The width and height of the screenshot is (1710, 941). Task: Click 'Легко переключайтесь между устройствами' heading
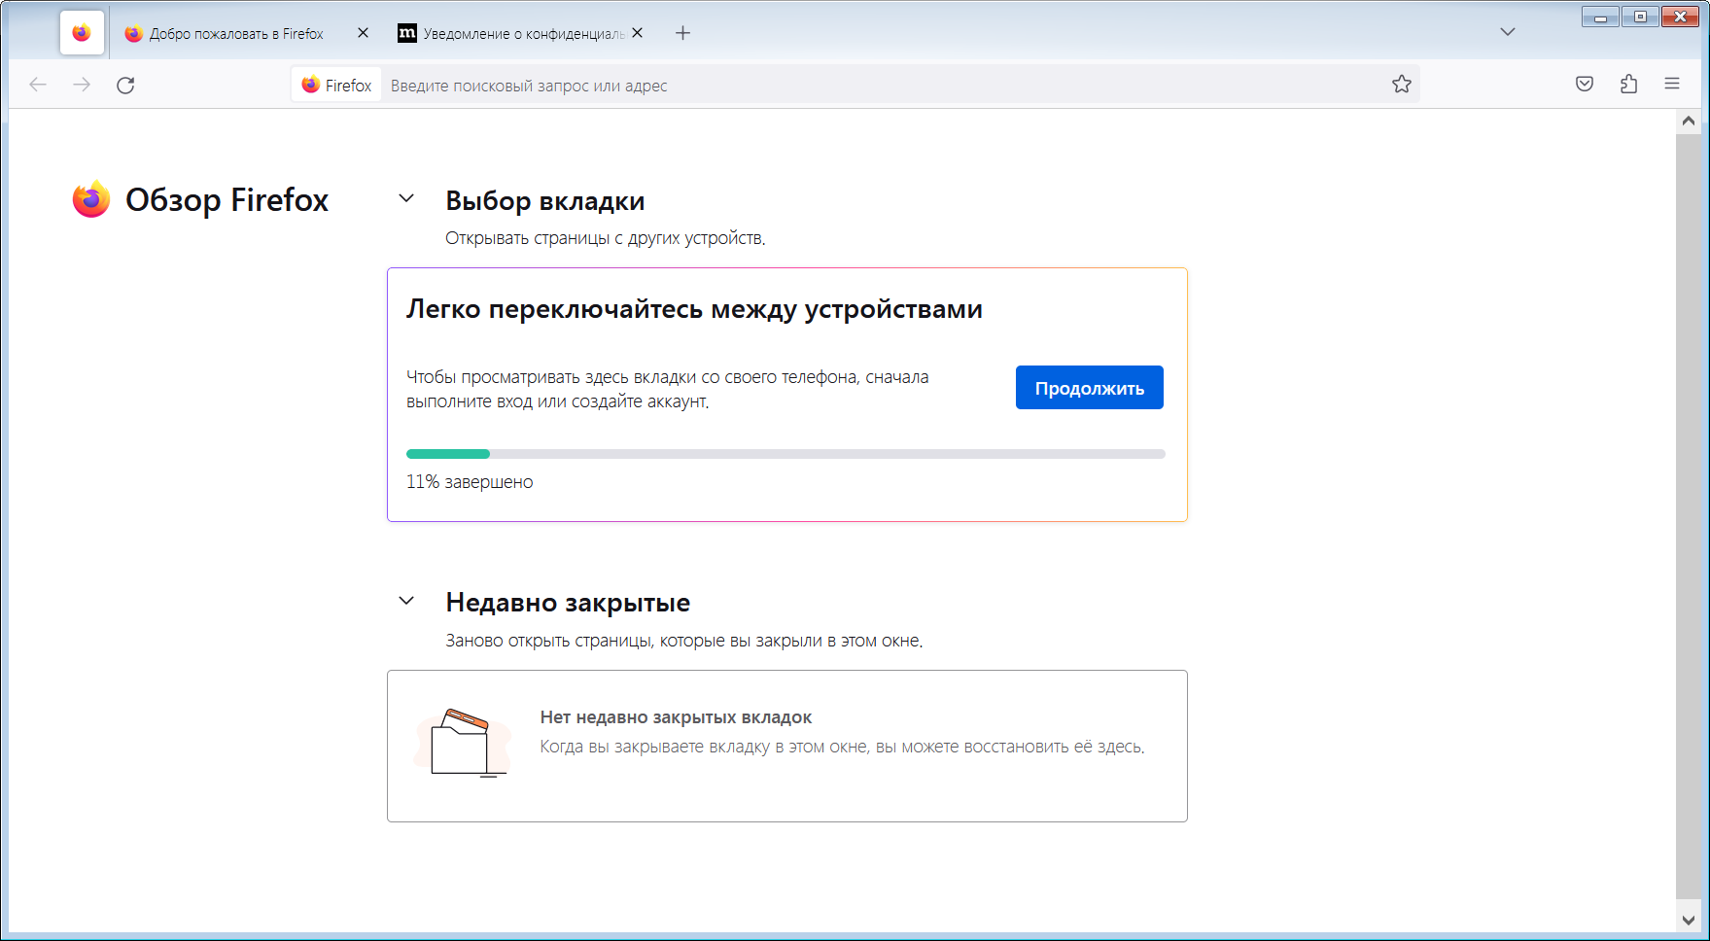(x=694, y=309)
